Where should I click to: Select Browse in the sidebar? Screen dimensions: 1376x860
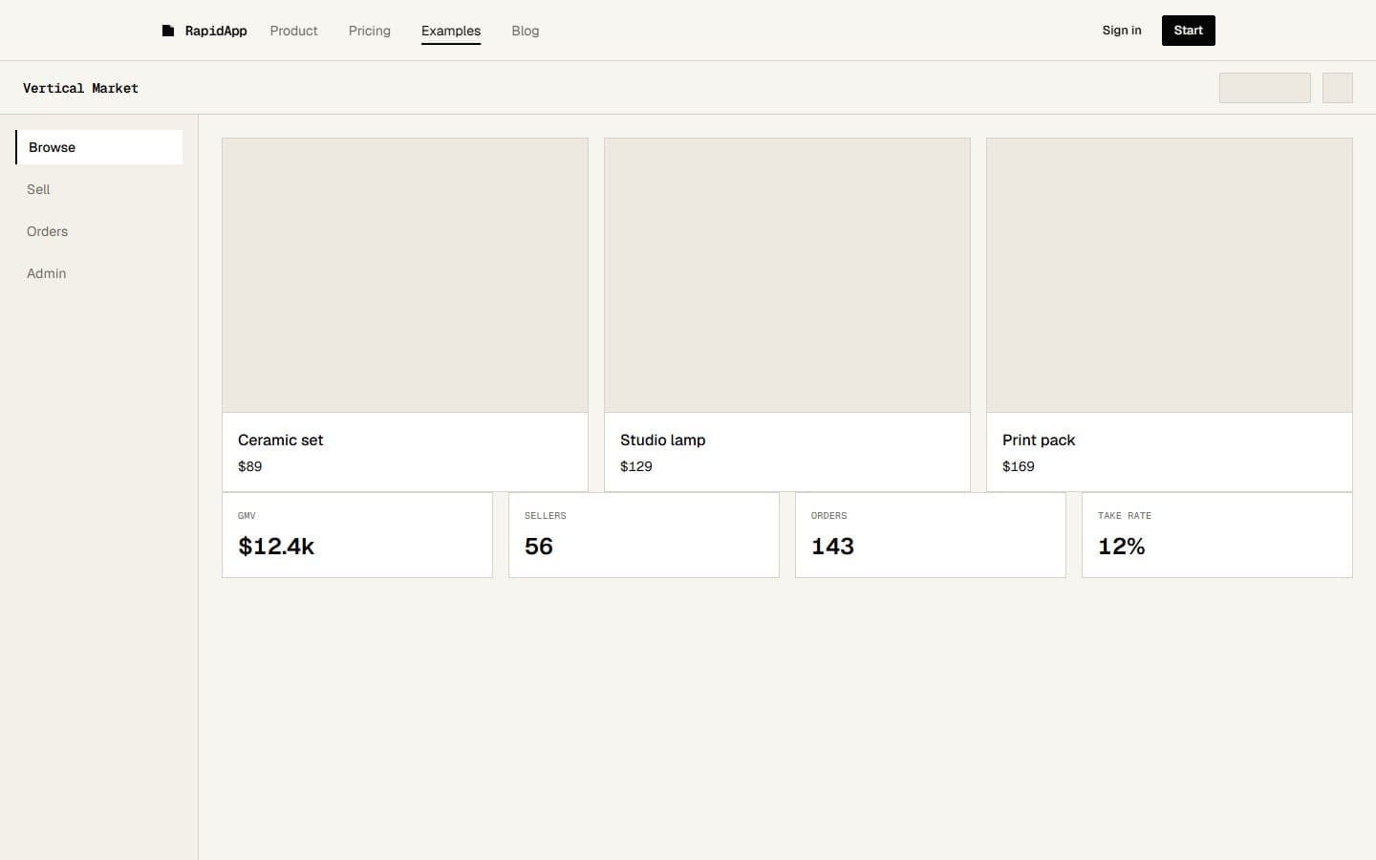(x=99, y=147)
